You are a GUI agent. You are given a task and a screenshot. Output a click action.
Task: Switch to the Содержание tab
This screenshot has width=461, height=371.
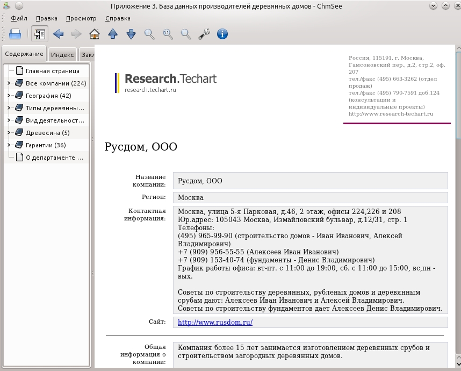(x=24, y=54)
